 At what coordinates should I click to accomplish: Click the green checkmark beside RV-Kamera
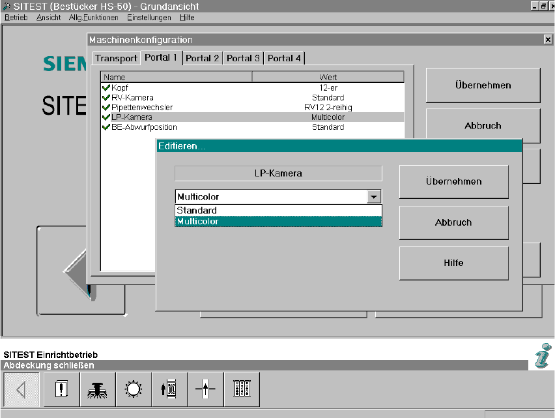(x=106, y=97)
